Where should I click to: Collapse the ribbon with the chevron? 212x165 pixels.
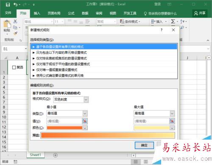208,40
